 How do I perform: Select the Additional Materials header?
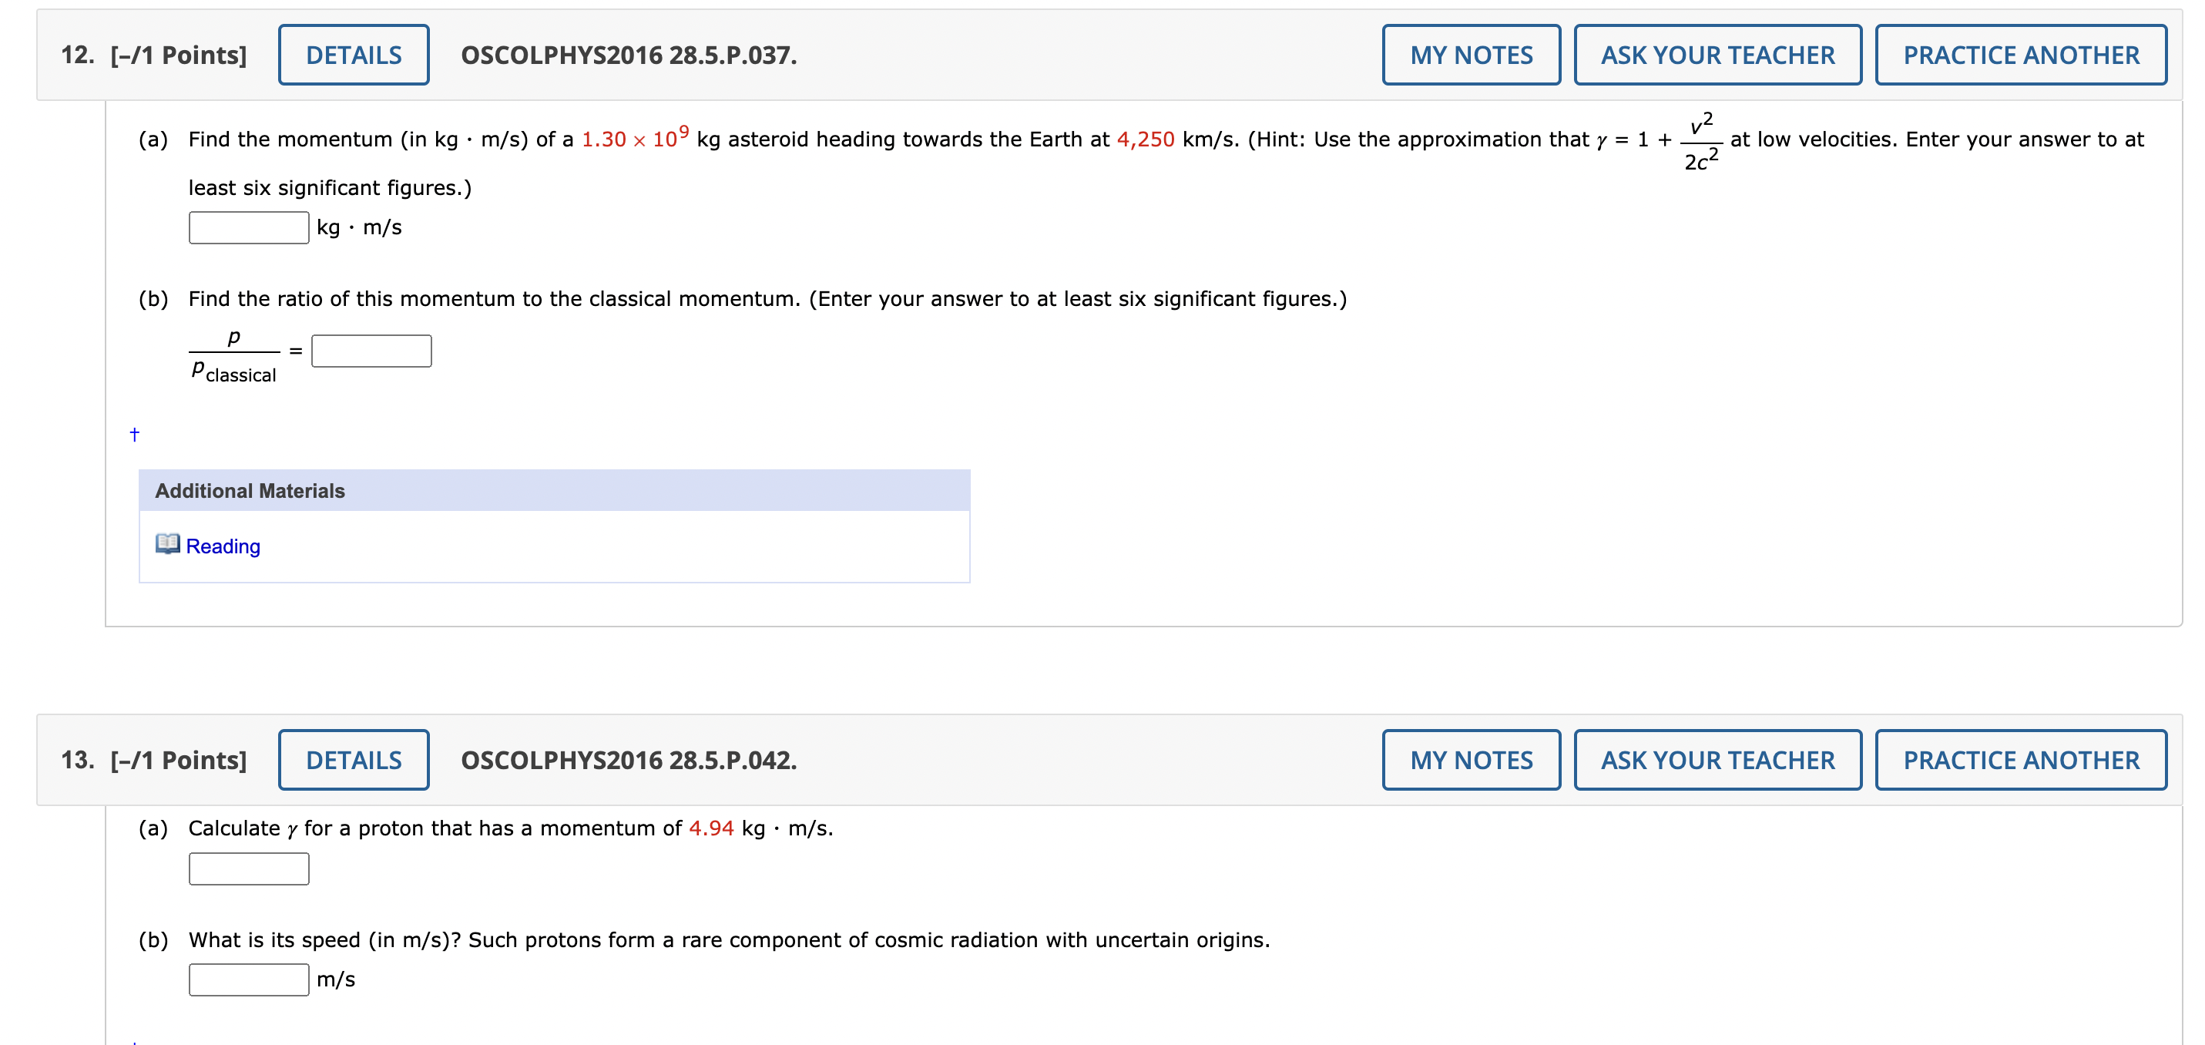tap(250, 491)
